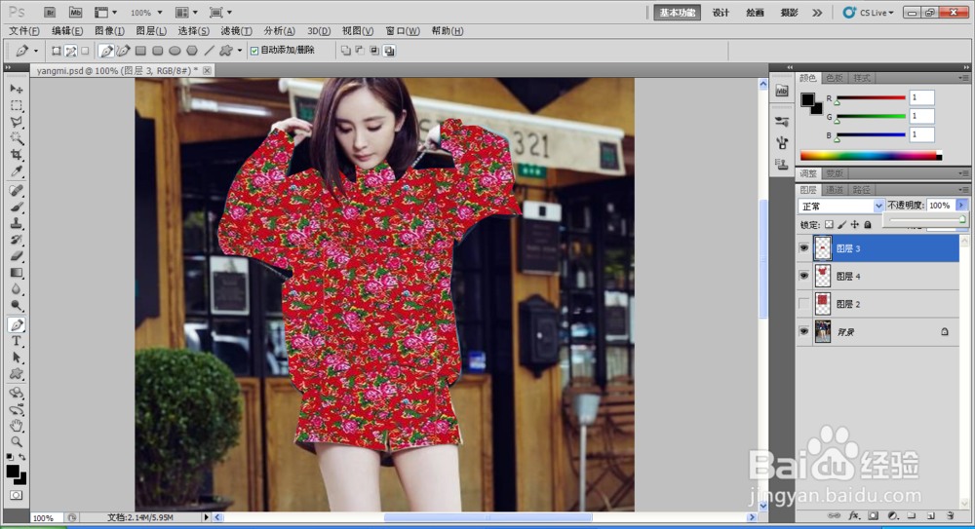Select the Polygonal Lasso tool
This screenshot has height=529, width=975.
point(17,122)
